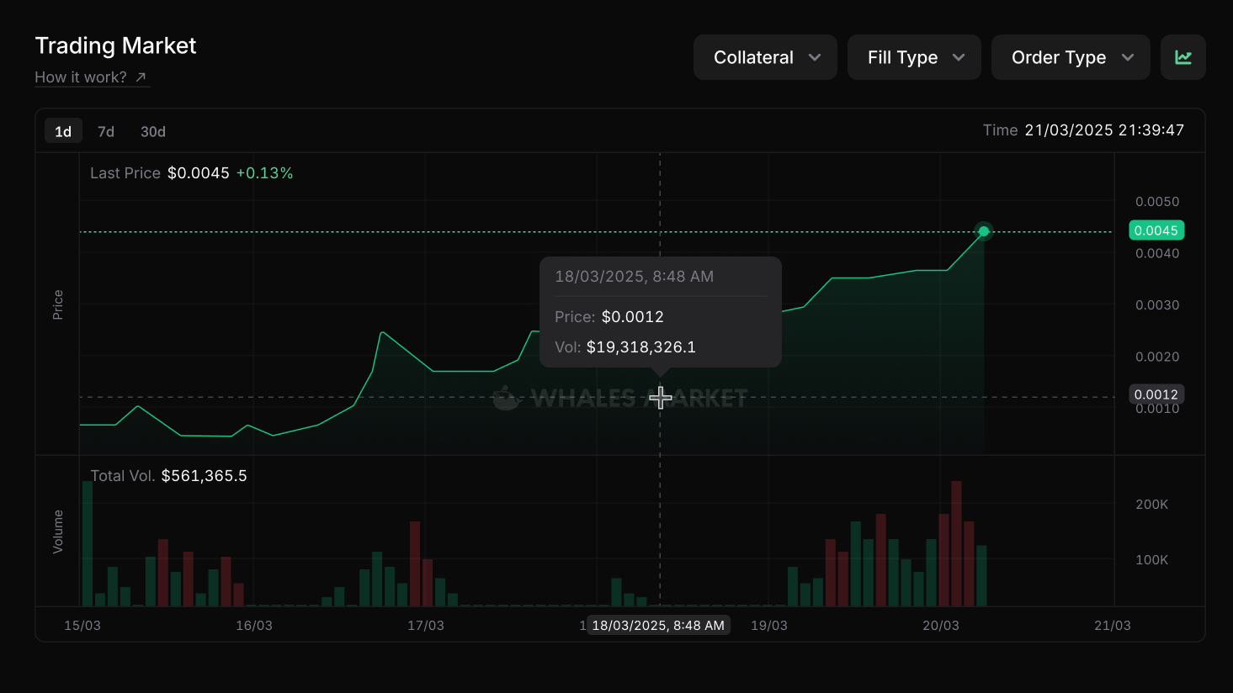
Task: Click the 200K volume axis label
Action: (1152, 505)
